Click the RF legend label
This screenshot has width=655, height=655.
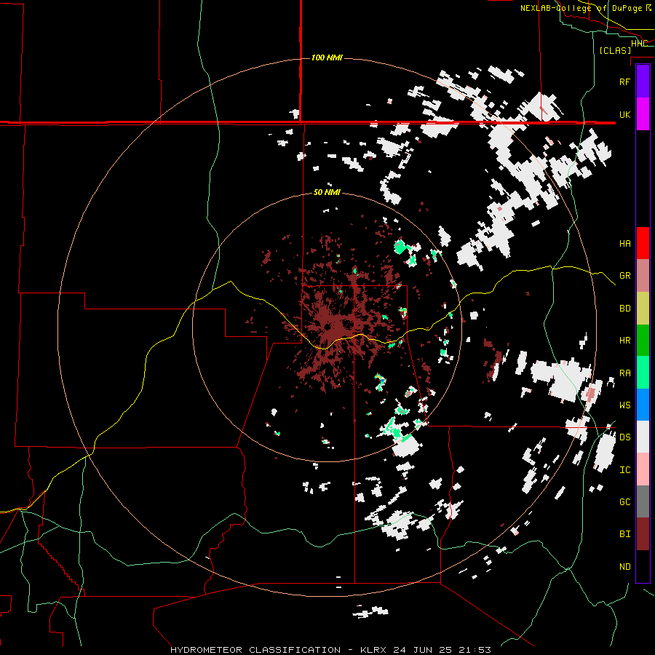(624, 82)
